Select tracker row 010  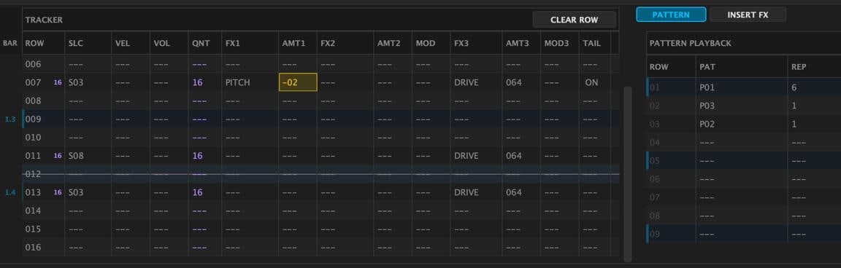tap(320, 138)
